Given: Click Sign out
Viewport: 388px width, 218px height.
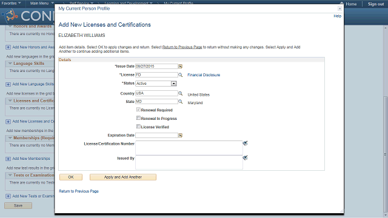Looking at the screenshot, I should pyautogui.click(x=376, y=4).
